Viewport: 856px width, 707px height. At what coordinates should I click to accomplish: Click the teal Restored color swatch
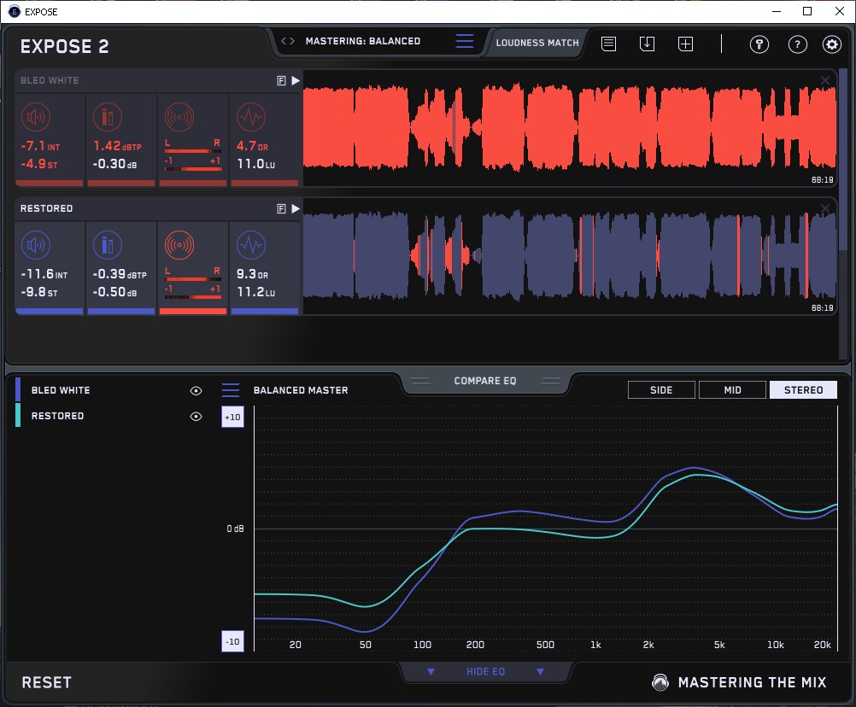pyautogui.click(x=18, y=415)
